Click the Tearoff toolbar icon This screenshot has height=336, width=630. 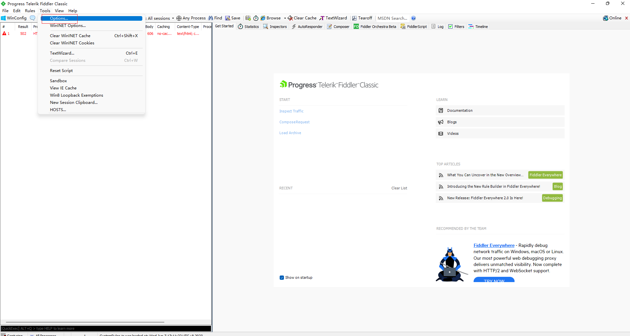coord(355,18)
